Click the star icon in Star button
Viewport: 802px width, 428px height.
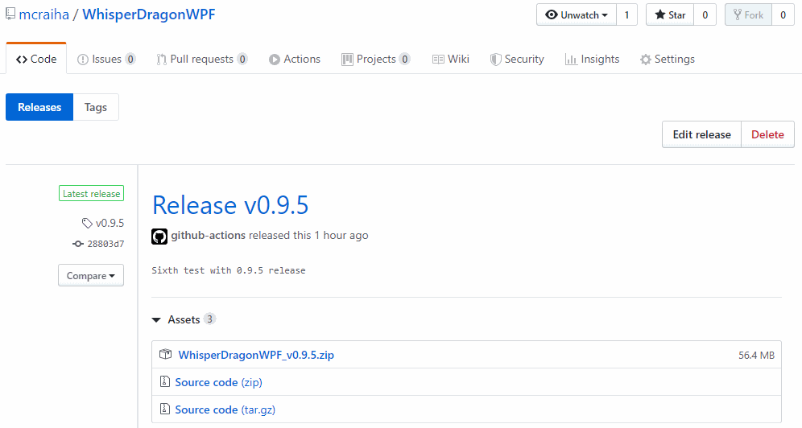(659, 14)
